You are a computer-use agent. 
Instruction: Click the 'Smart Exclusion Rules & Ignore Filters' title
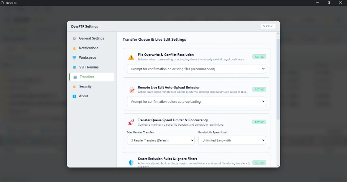(167, 159)
